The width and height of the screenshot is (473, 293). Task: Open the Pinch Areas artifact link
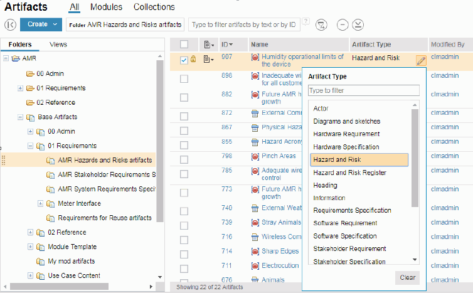tap(279, 156)
